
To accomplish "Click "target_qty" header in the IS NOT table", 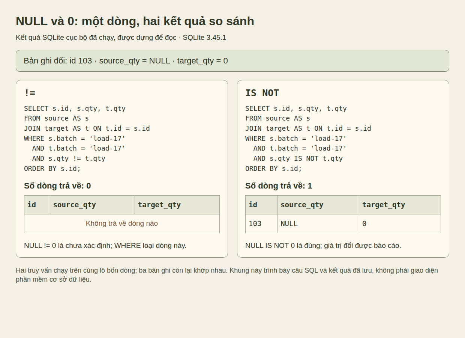I will (x=400, y=205).
